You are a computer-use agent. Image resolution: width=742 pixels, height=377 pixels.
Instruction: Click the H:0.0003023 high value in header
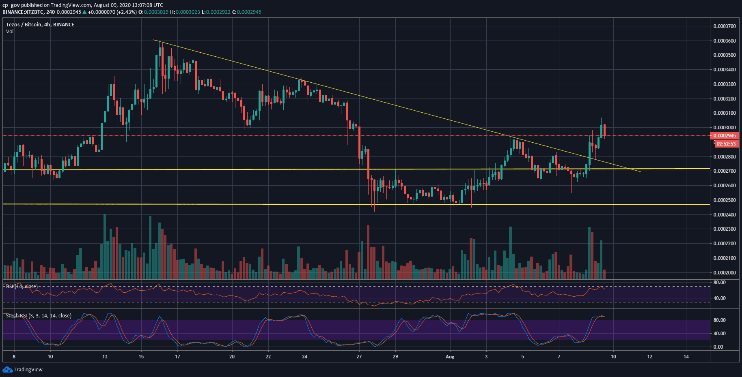[x=185, y=12]
